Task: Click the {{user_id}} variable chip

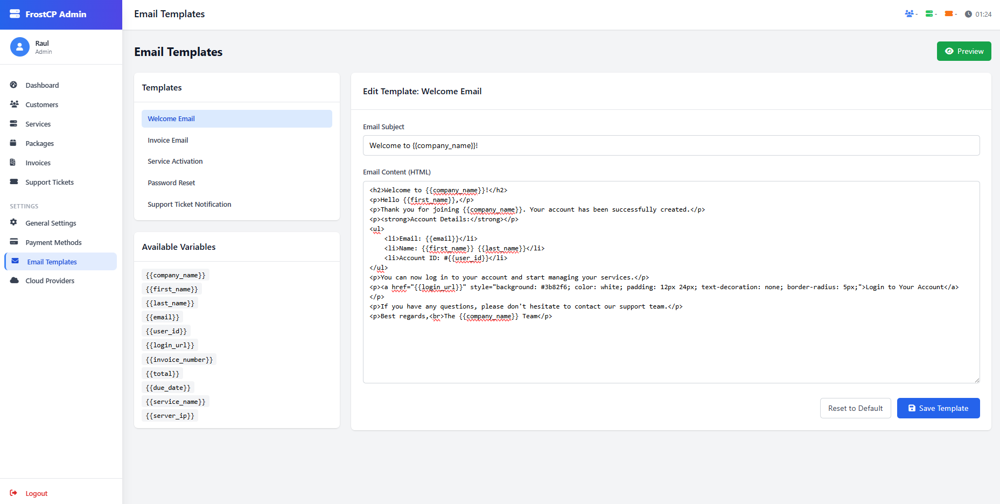Action: [x=166, y=331]
